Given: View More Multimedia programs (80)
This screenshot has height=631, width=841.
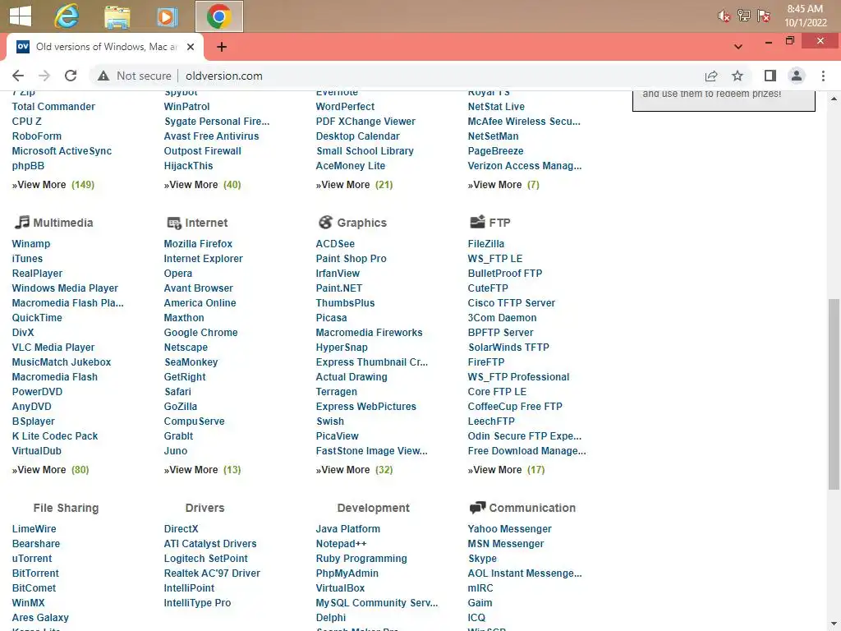Looking at the screenshot, I should pyautogui.click(x=50, y=469).
